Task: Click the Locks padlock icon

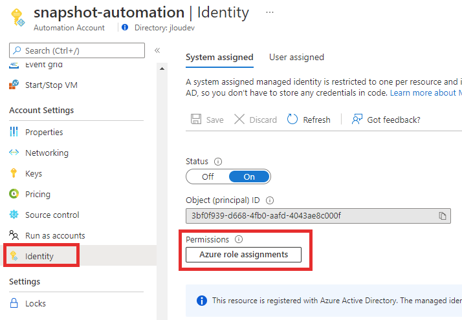Action: click(14, 303)
